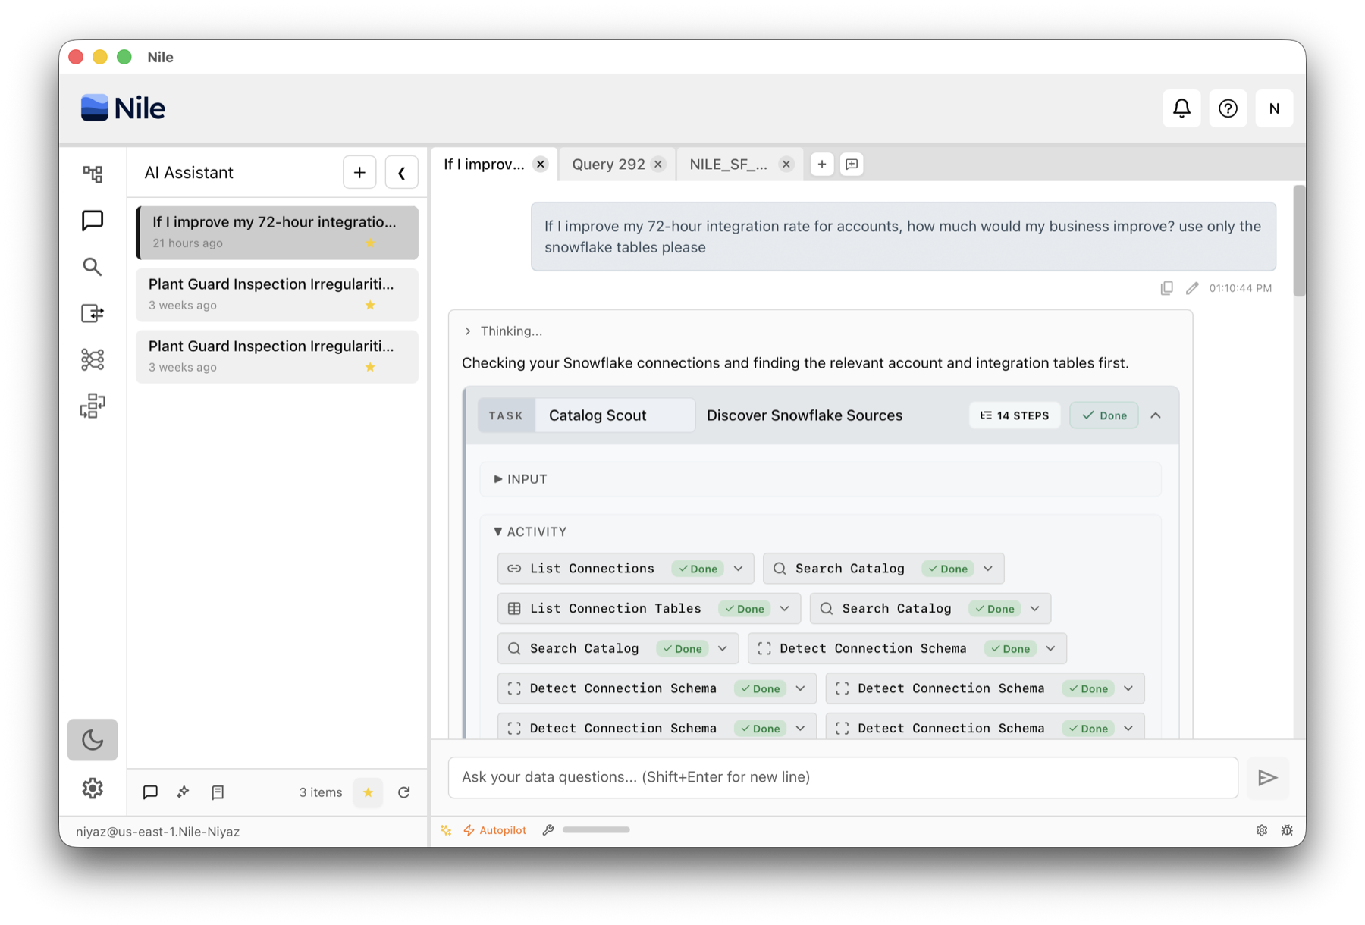The height and width of the screenshot is (925, 1365).
Task: Collapse the Catalog Scout task
Action: tap(1156, 415)
